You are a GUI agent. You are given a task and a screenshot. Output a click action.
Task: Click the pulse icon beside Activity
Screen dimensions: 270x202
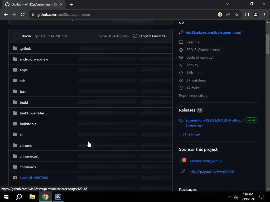181,65
